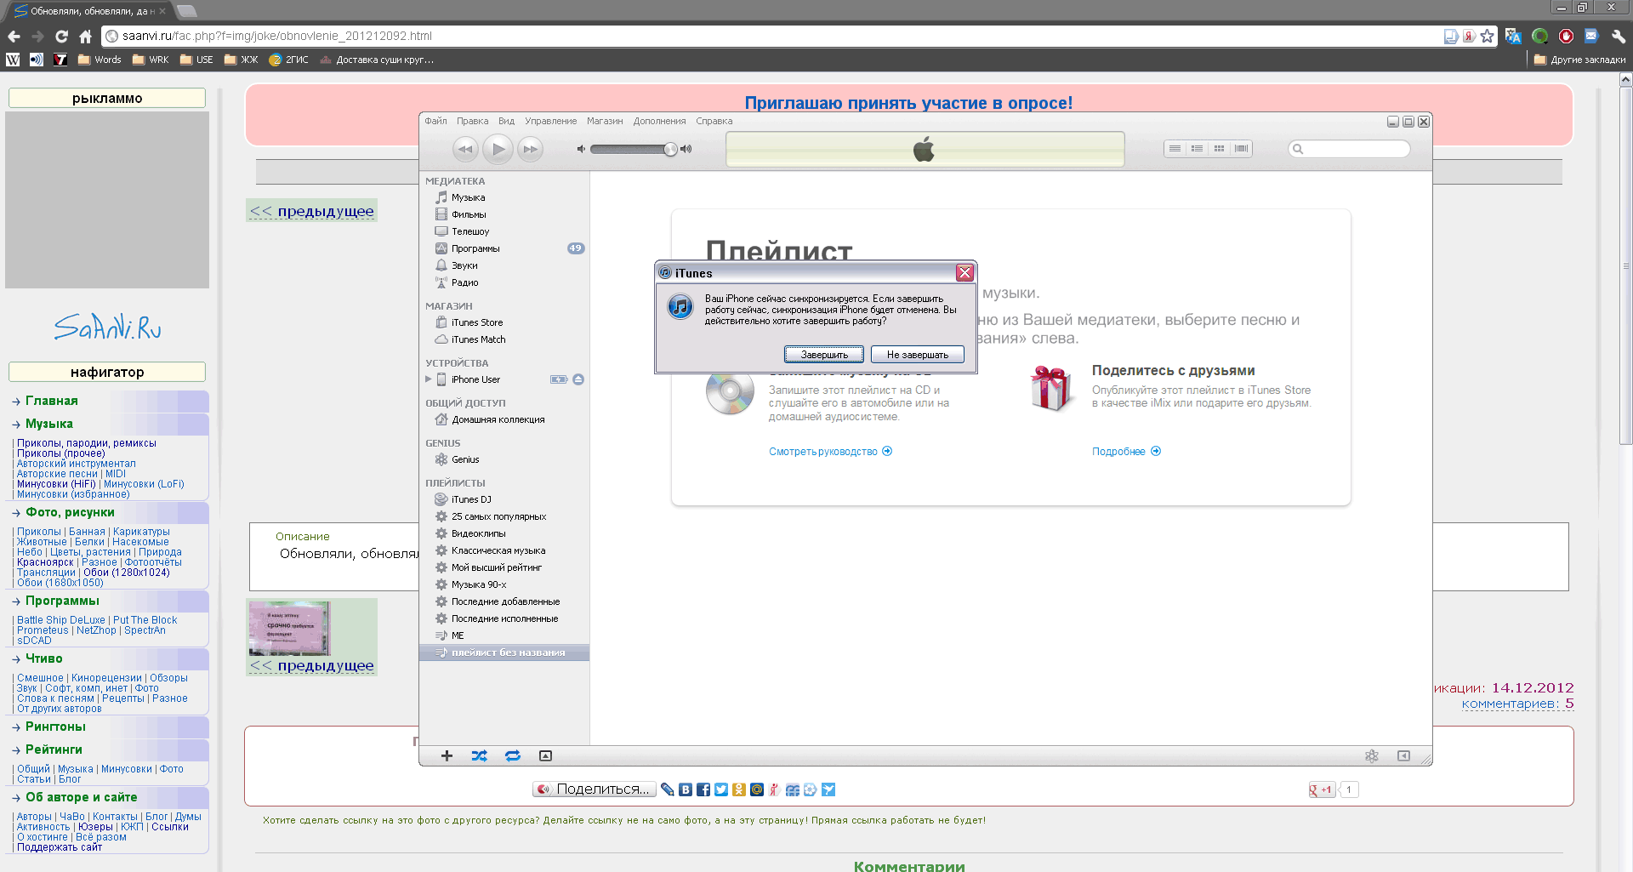Image resolution: width=1633 pixels, height=872 pixels.
Task: Open the Правка menu in iTunes
Action: [x=472, y=121]
